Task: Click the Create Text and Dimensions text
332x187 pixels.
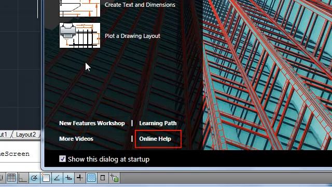Action: [140, 5]
